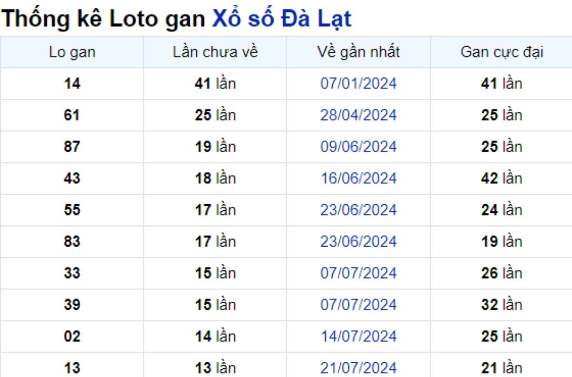The height and width of the screenshot is (377, 572).
Task: Click the Về gần nhất column header
Action: click(358, 52)
